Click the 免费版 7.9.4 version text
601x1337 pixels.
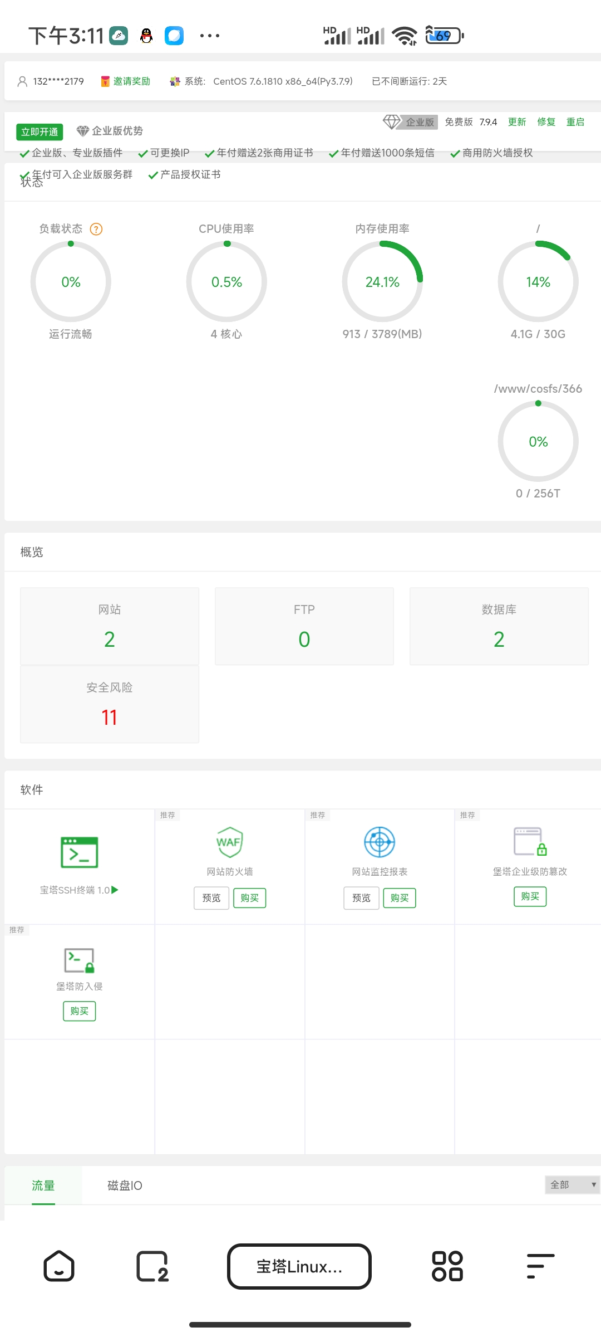(471, 122)
